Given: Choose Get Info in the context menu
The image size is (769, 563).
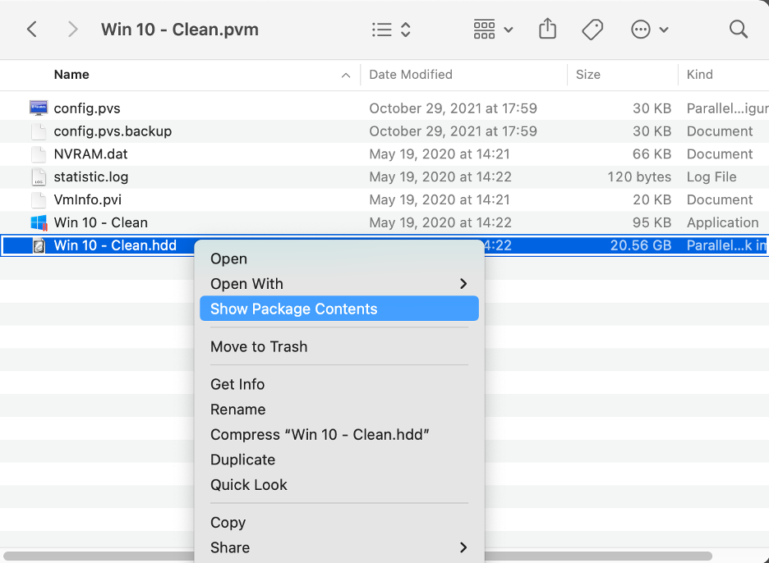Looking at the screenshot, I should (x=237, y=384).
